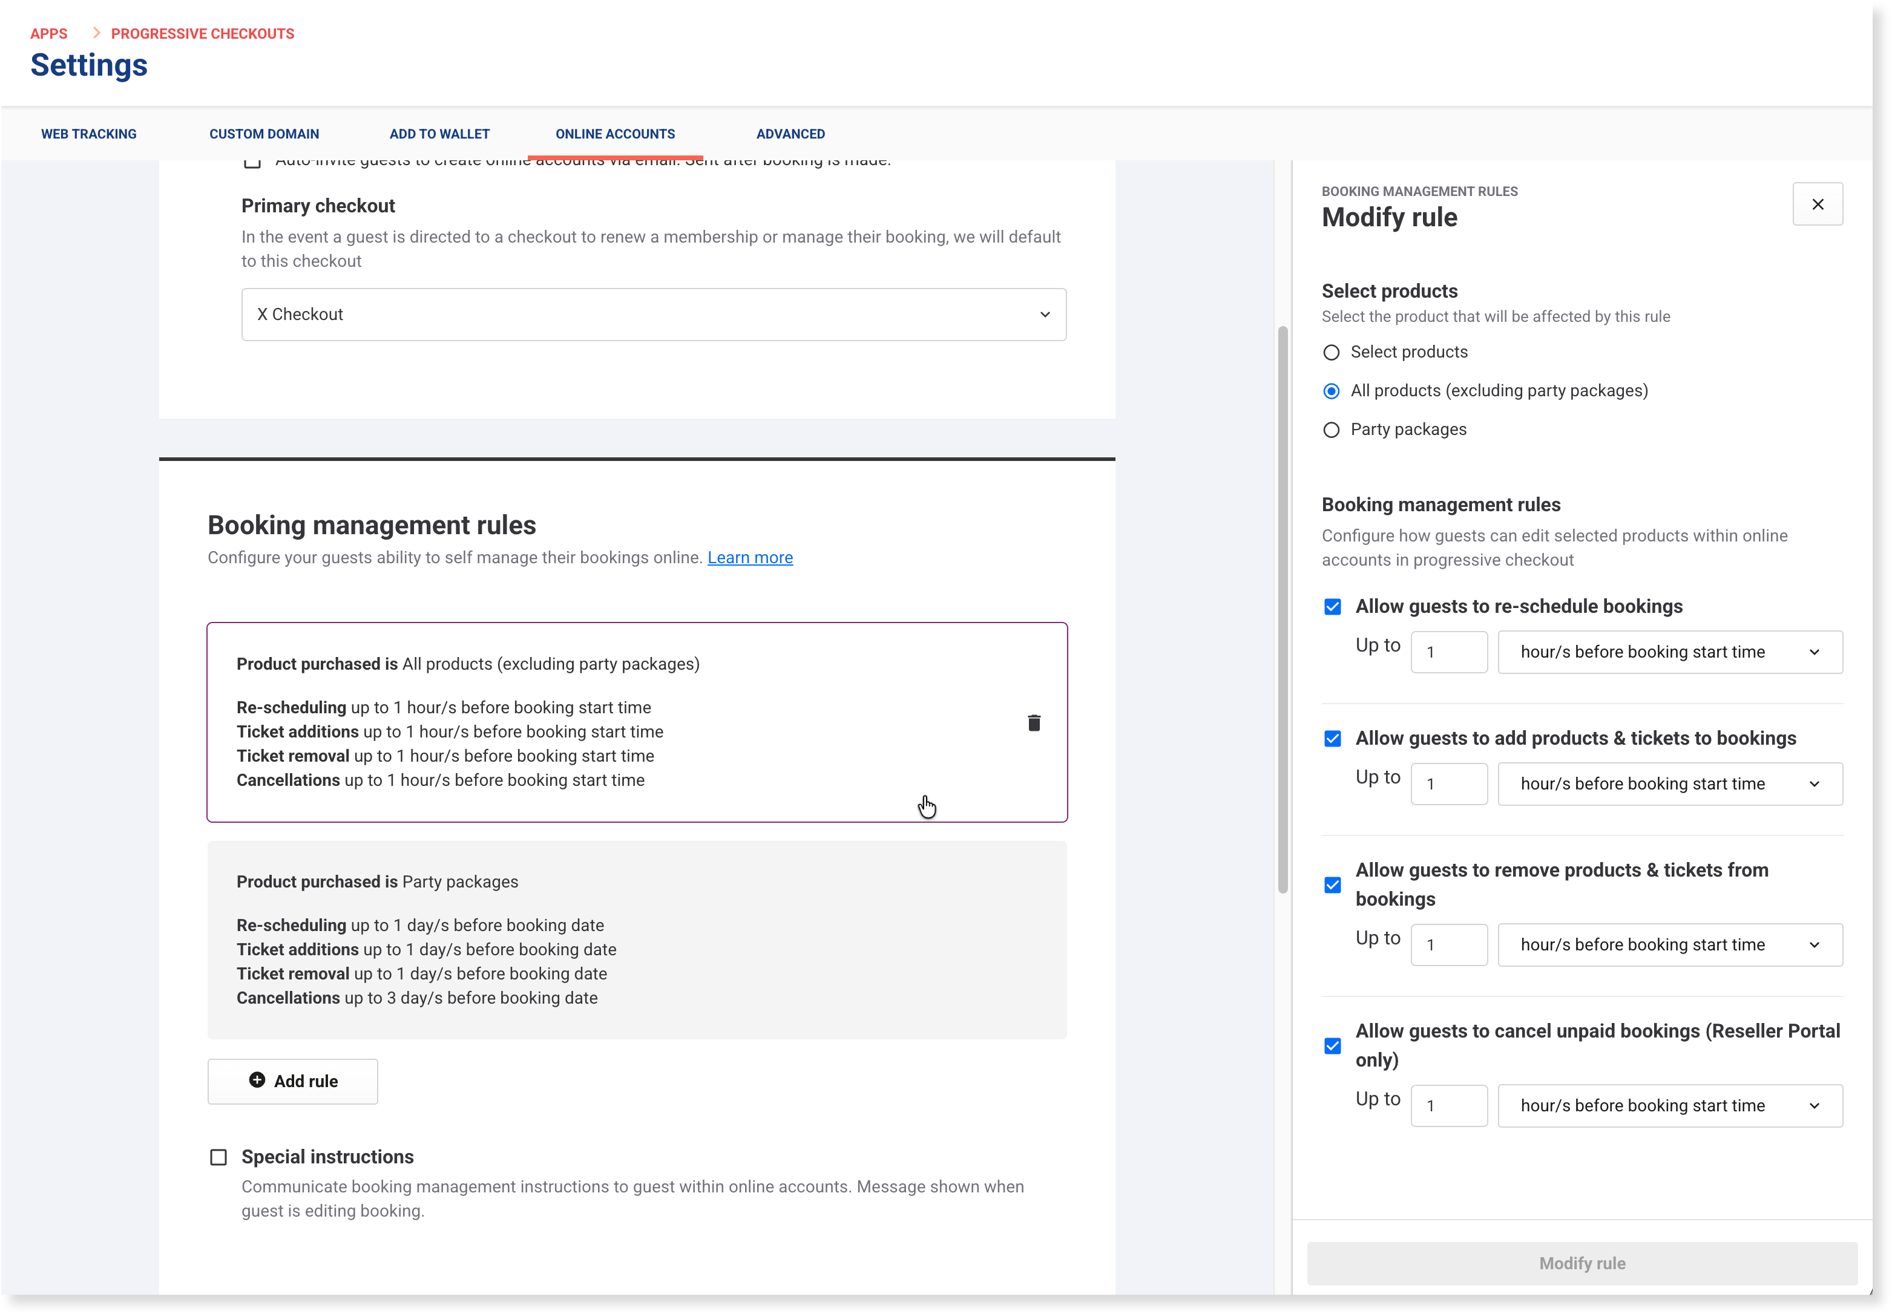Open the cancel unpaid bookings time unit dropdown
Screen dimensions: 1892x1314
1670,1105
